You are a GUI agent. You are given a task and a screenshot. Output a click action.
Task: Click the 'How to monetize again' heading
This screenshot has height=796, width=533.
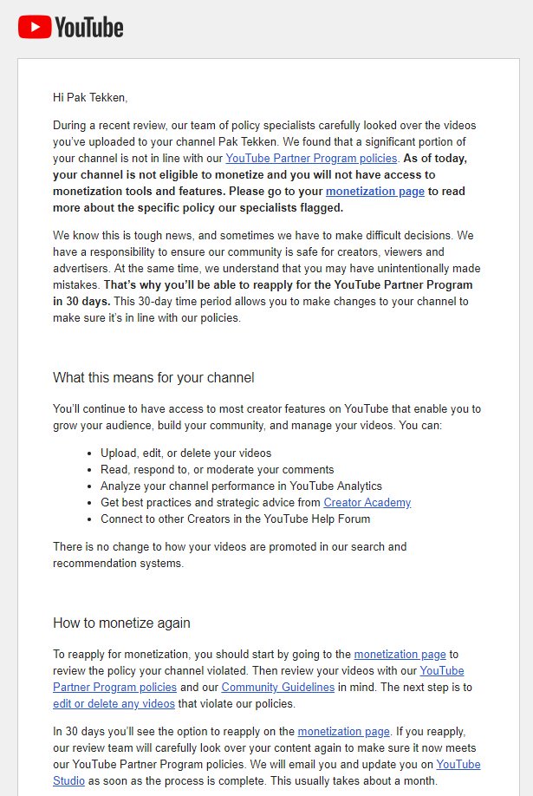121,623
